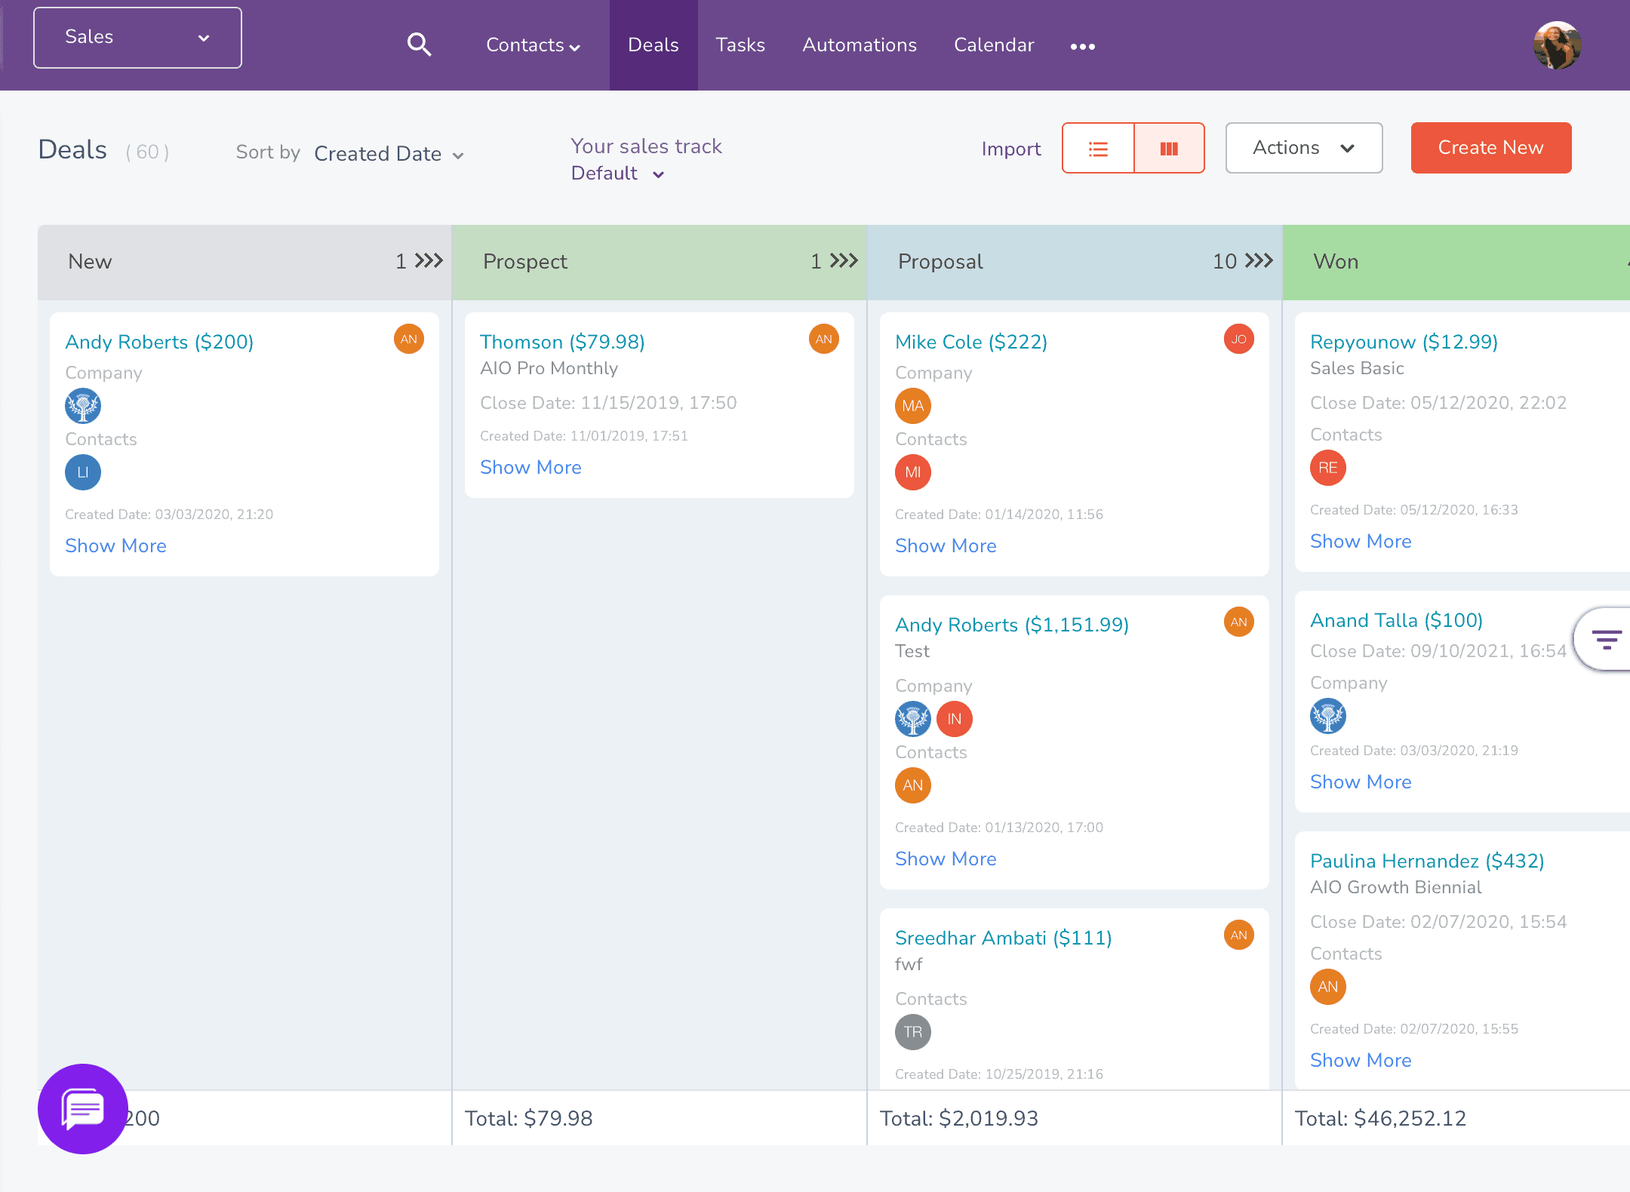Viewport: 1630px width, 1192px height.
Task: Expand the Contacts navigation dropdown
Action: pyautogui.click(x=531, y=45)
